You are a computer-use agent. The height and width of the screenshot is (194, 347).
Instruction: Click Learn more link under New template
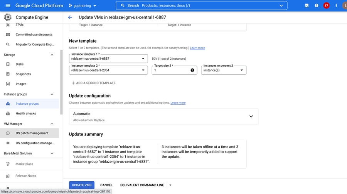coord(197,48)
